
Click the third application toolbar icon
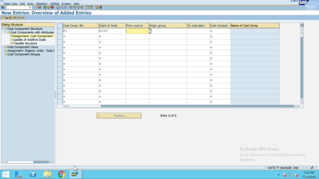point(11,18)
